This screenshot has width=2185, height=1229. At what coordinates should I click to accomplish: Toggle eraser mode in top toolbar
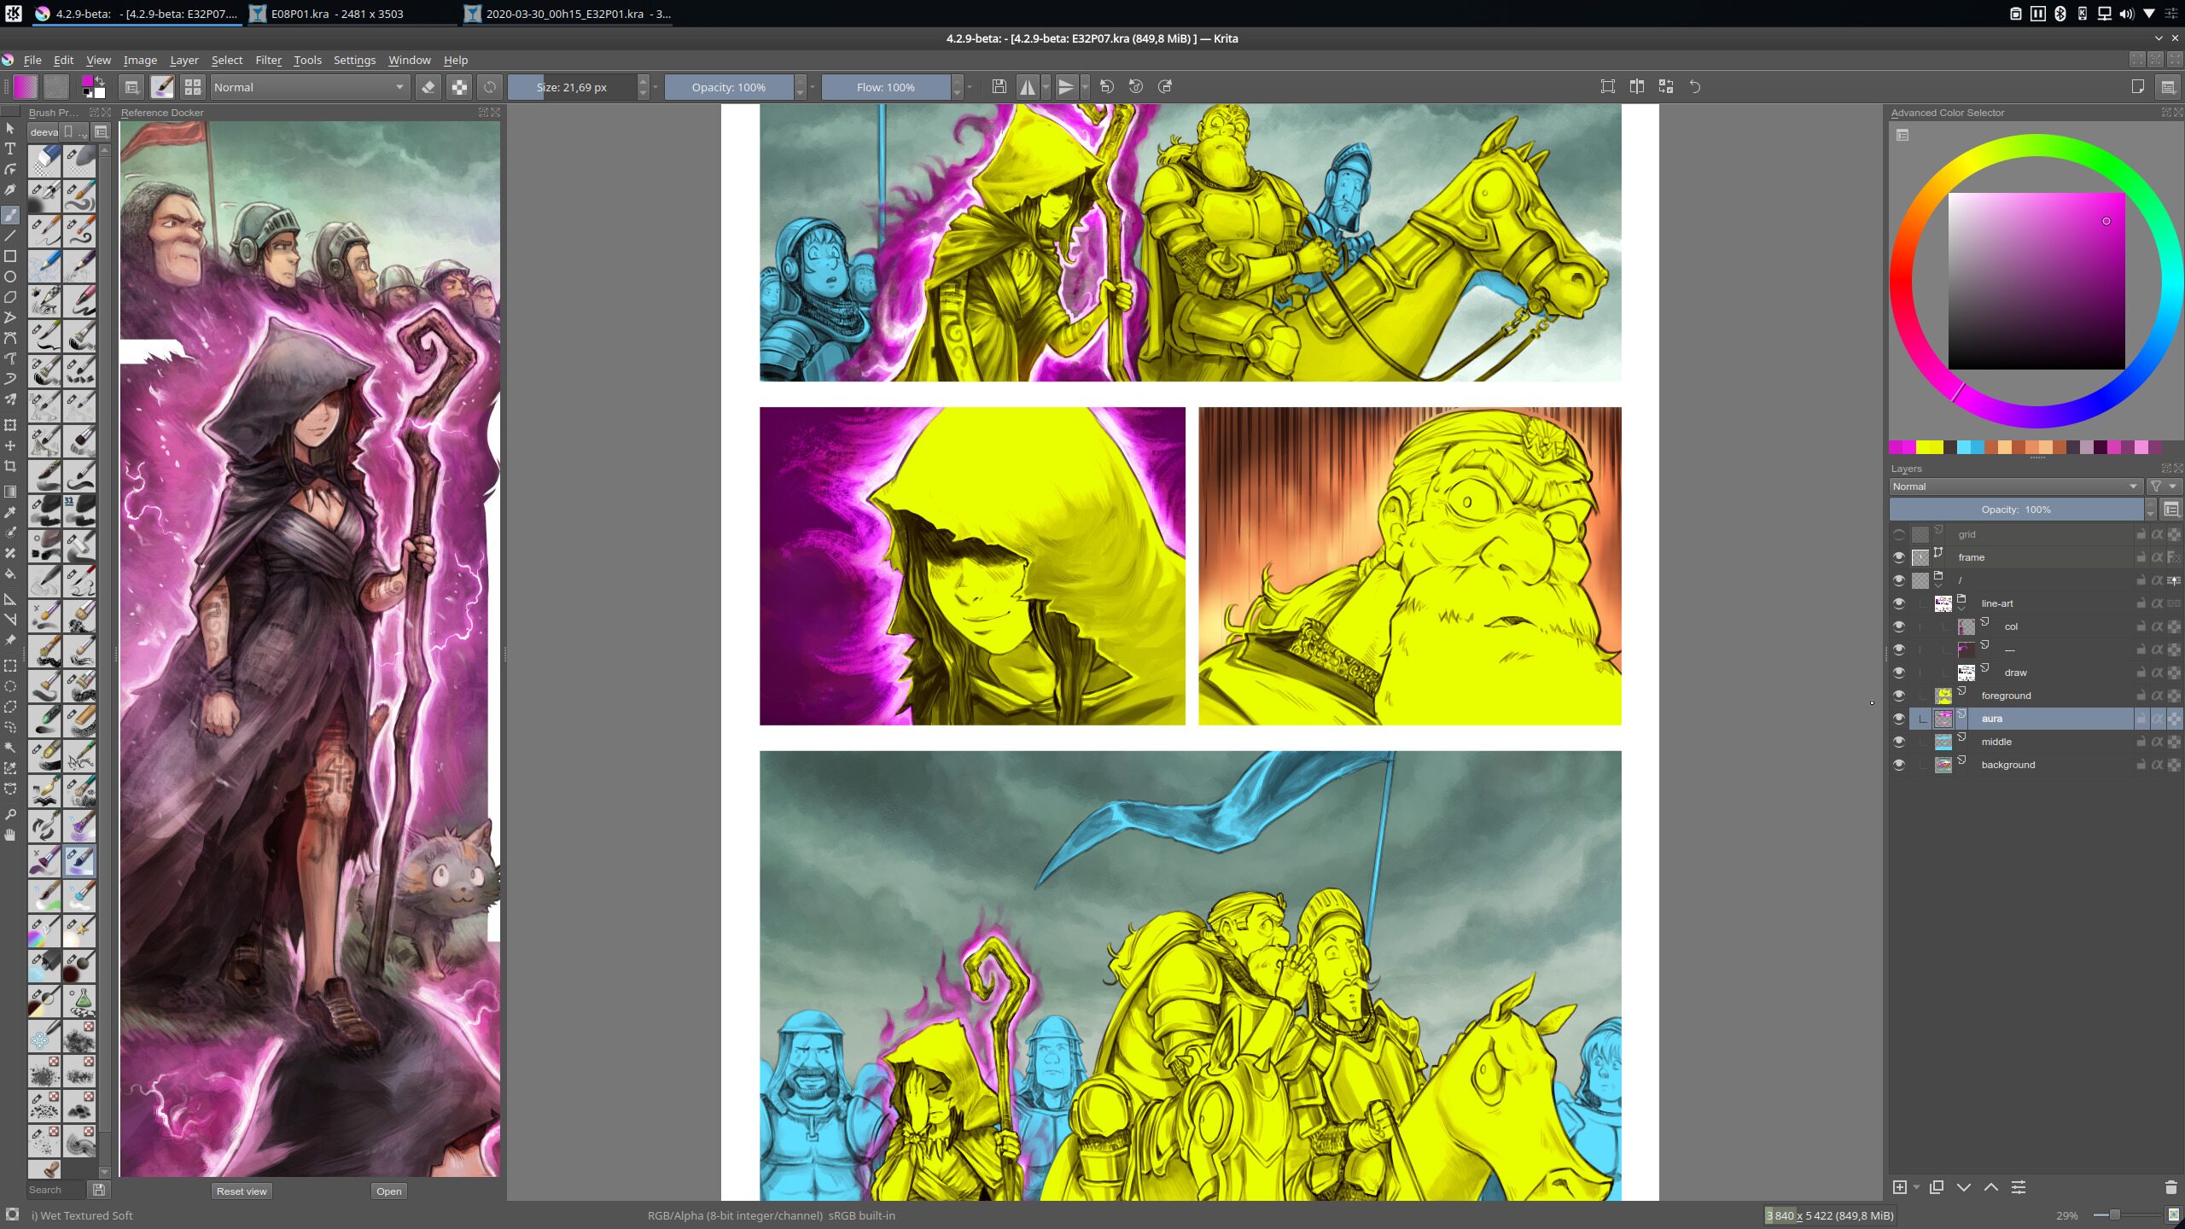click(428, 87)
